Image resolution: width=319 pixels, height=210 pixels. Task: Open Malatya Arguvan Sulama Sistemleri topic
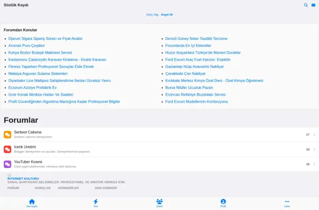(38, 73)
